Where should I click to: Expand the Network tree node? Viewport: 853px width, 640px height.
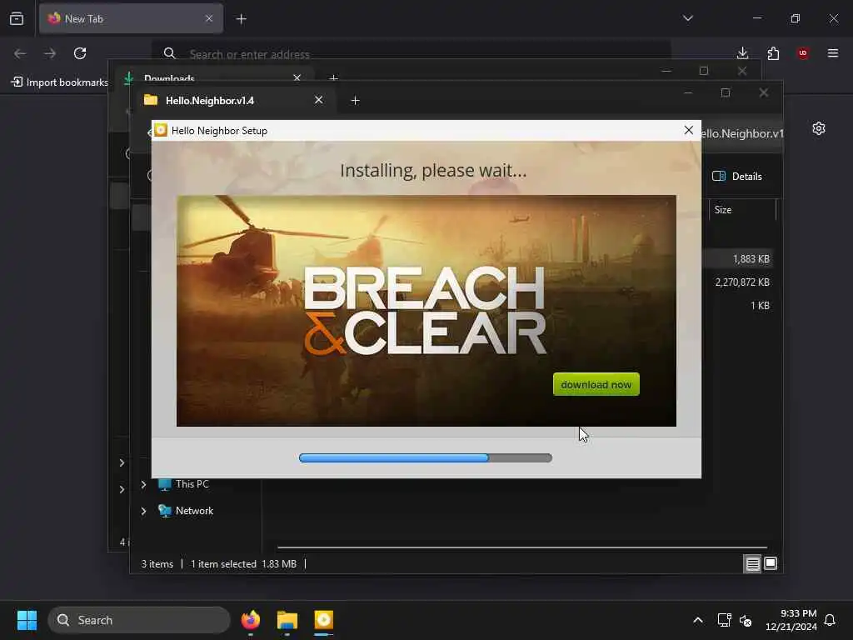[x=143, y=511]
